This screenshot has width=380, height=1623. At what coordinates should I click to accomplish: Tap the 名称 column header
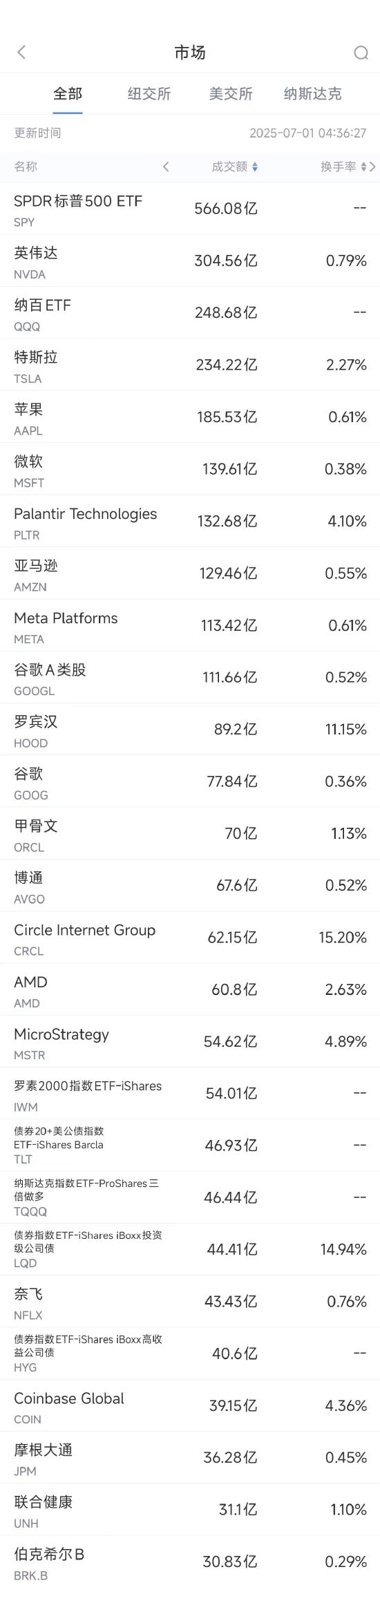click(x=26, y=167)
